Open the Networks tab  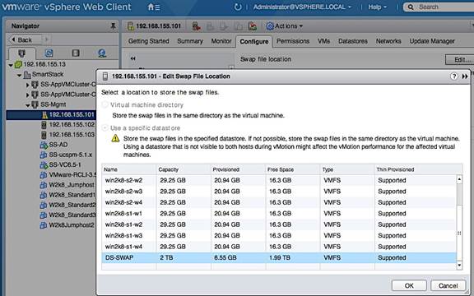click(388, 41)
